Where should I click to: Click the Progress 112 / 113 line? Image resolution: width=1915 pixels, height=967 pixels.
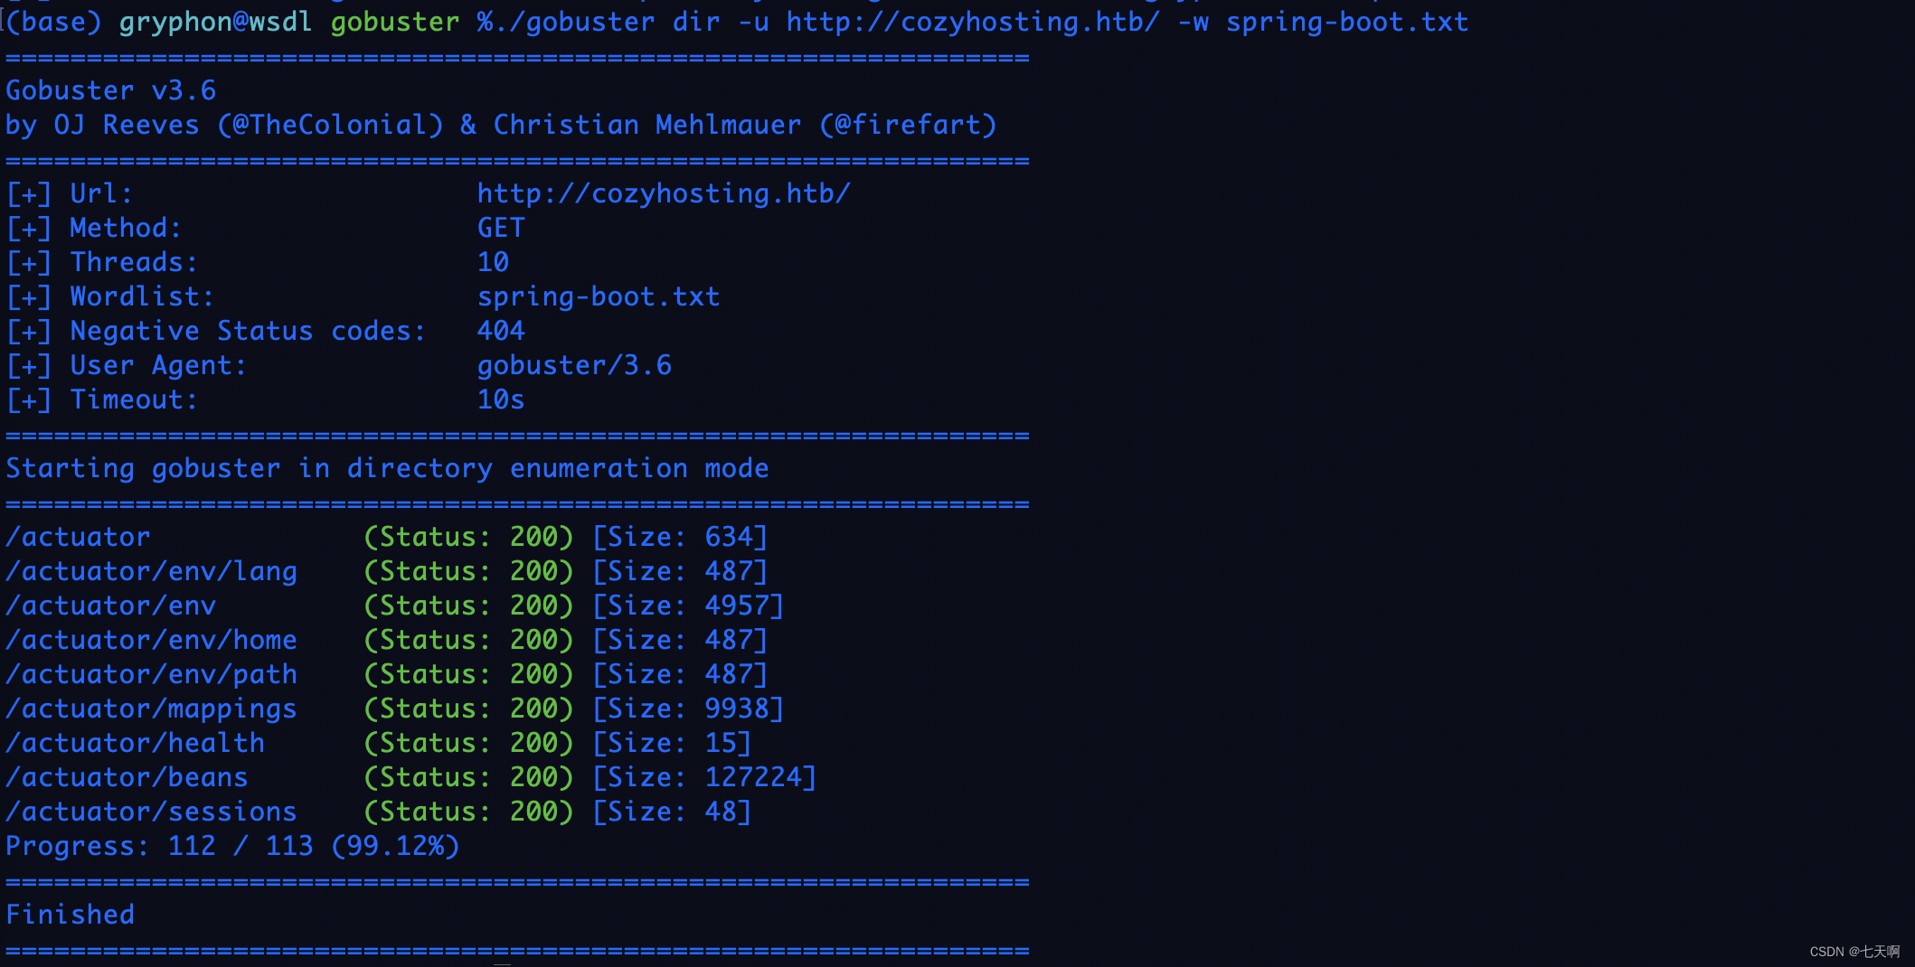click(232, 846)
